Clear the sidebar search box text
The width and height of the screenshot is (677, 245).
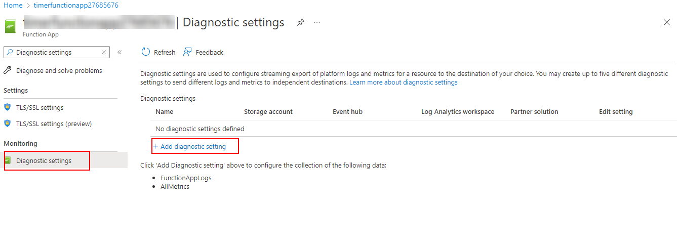coord(103,52)
